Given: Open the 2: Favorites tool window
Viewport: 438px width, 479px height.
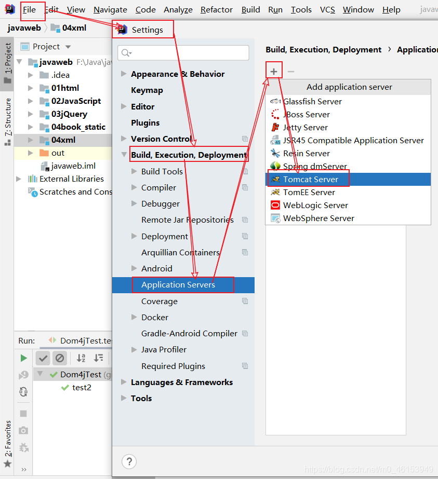Looking at the screenshot, I should click(x=8, y=444).
